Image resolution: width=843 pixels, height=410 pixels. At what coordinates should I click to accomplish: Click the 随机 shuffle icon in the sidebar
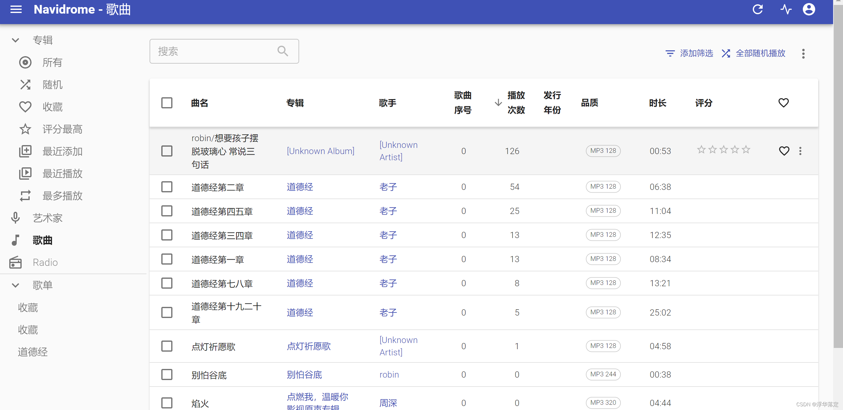point(25,85)
